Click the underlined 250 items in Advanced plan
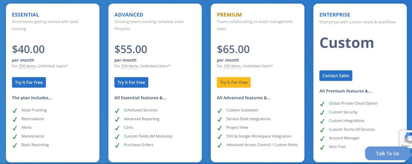Viewport: 412px width, 164px height. 130,66
